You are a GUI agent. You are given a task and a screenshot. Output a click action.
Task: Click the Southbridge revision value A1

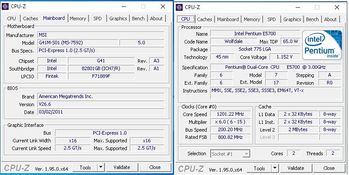tap(156, 68)
